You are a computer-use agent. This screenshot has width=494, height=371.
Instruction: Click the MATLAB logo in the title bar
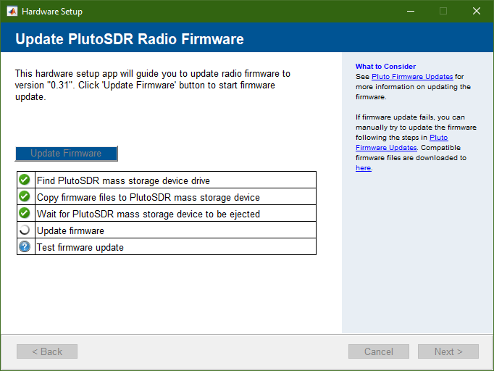12,12
